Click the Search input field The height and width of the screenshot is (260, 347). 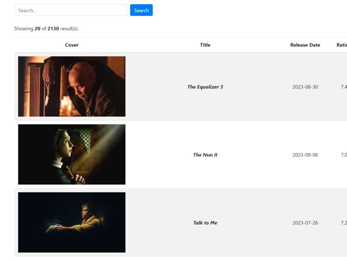(x=70, y=10)
